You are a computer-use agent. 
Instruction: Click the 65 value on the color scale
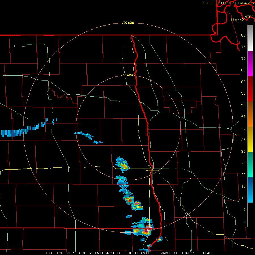pos(243,70)
